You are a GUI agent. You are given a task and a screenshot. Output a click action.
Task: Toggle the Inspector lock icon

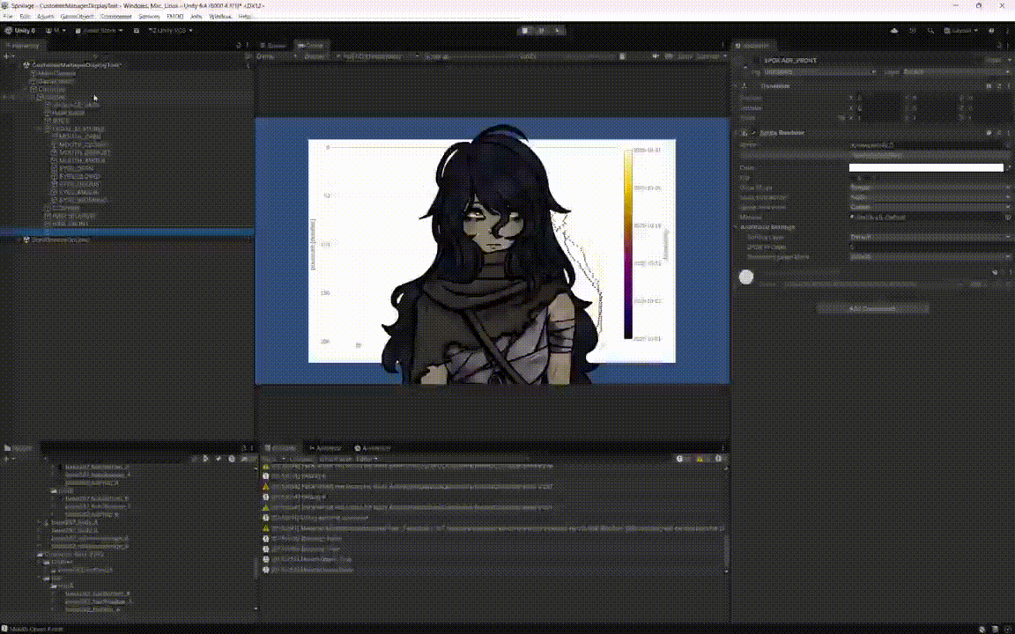point(999,46)
